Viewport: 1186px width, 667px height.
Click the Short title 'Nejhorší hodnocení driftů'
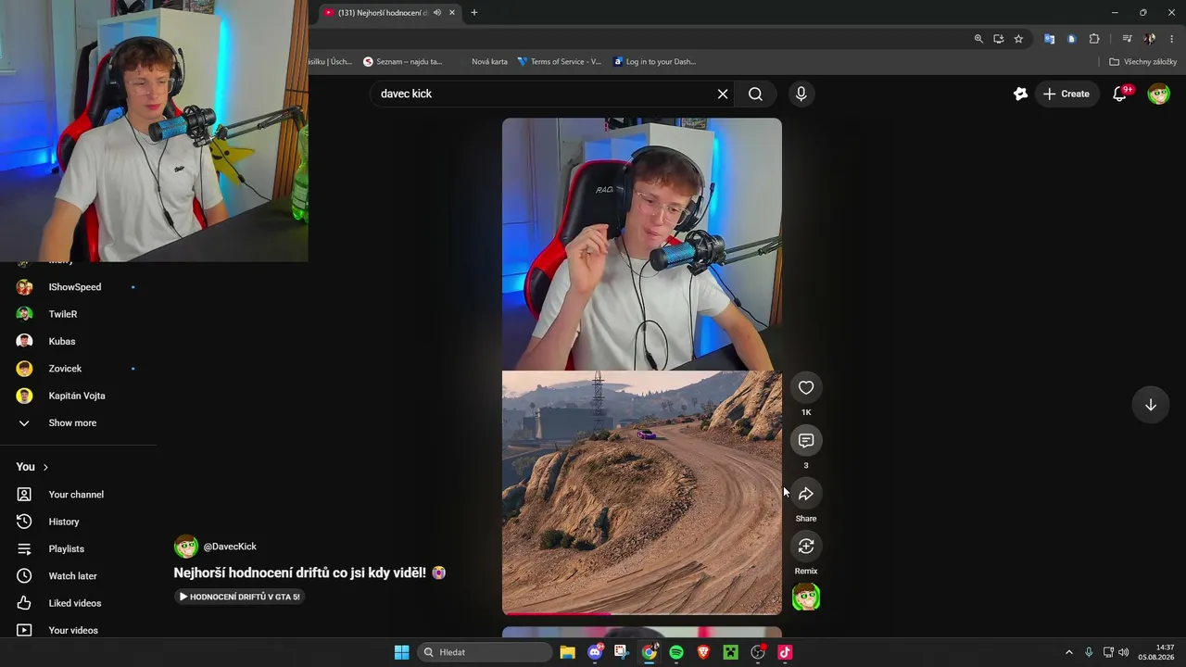(299, 573)
